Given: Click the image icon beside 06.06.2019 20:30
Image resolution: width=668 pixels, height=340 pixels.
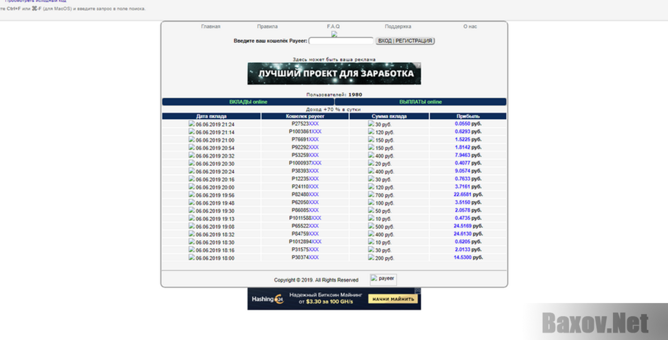Looking at the screenshot, I should [192, 163].
